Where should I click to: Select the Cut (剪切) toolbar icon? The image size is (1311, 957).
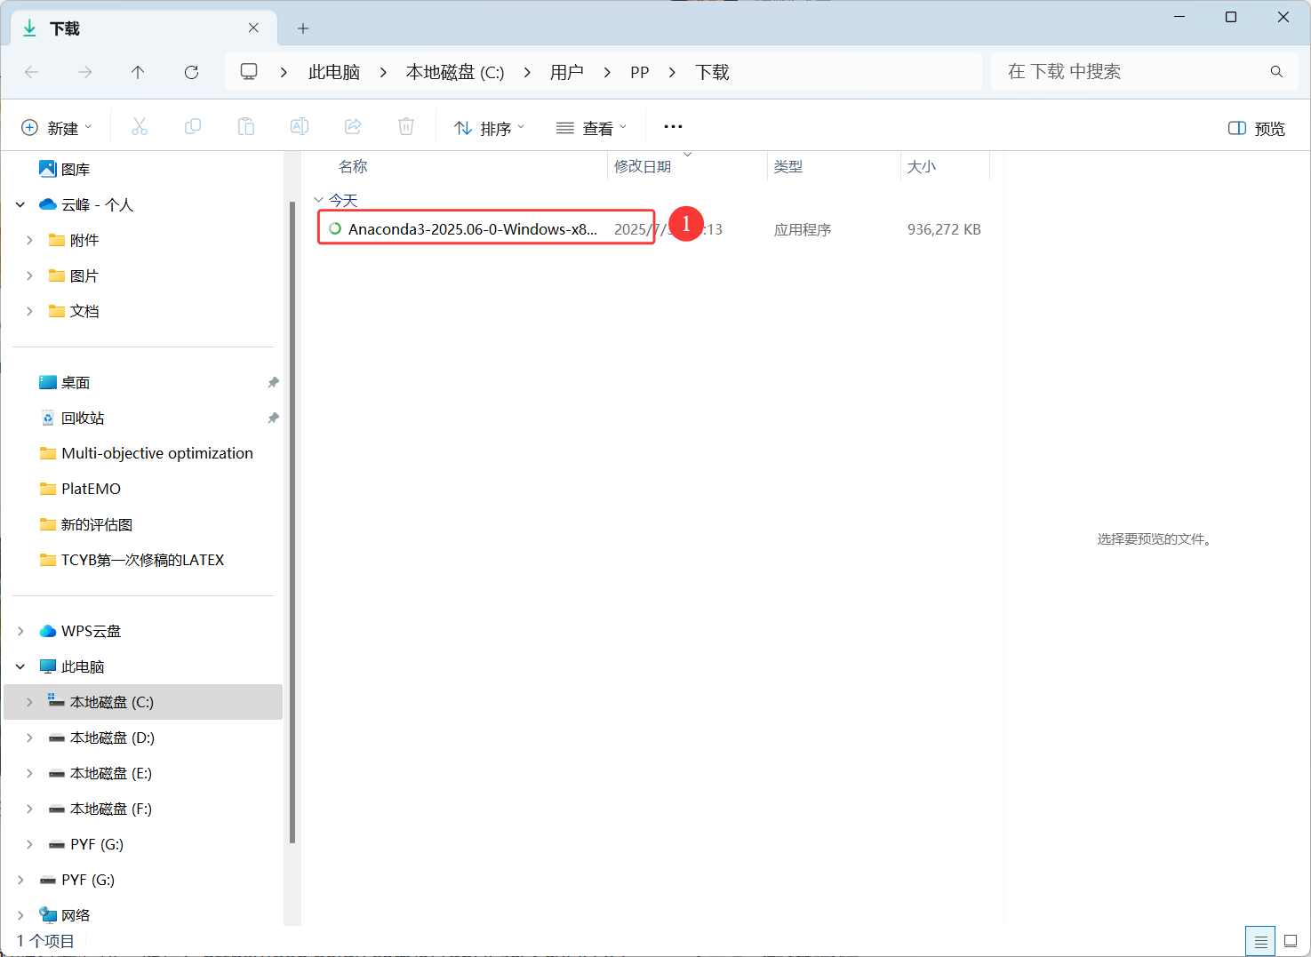point(140,126)
